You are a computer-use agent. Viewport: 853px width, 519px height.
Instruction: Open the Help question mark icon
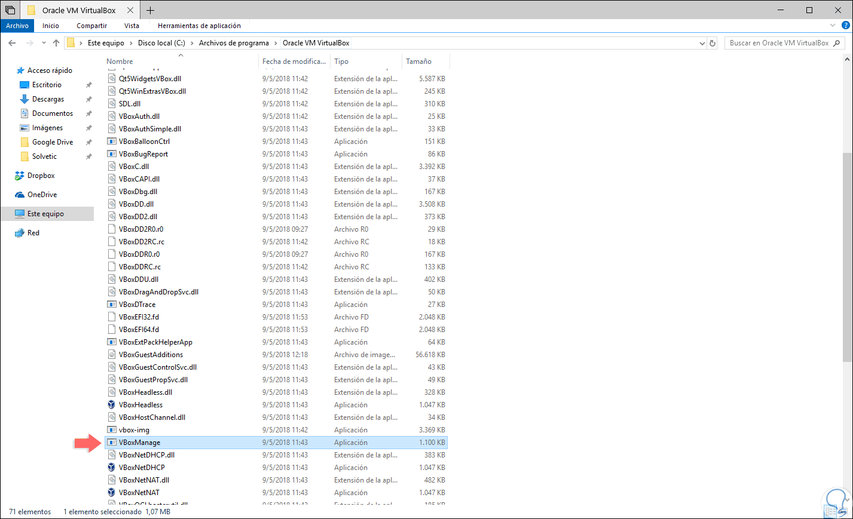click(845, 26)
